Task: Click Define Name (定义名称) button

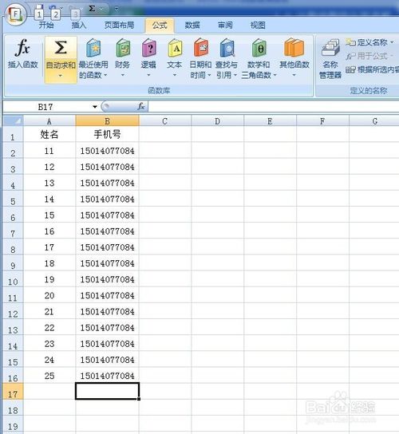Action: 366,42
